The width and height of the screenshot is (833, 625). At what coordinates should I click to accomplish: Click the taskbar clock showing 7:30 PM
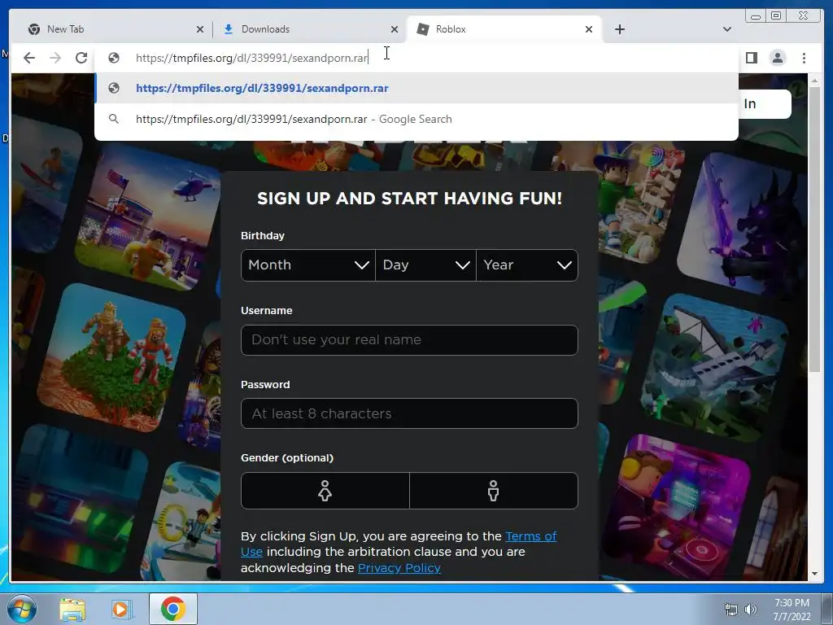[x=792, y=610]
